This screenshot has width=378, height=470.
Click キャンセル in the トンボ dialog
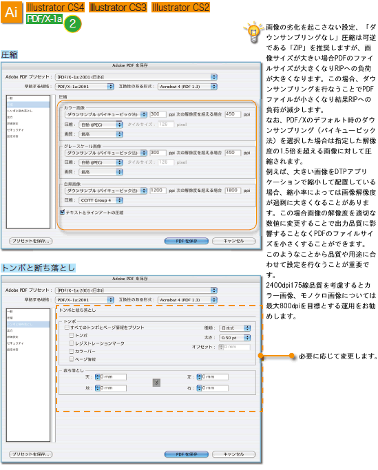[x=234, y=454]
